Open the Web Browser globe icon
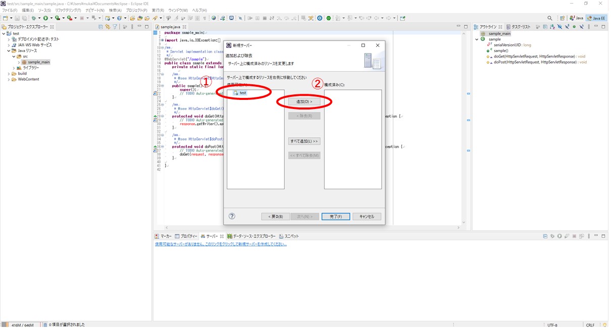This screenshot has height=330, width=611. pos(214,18)
